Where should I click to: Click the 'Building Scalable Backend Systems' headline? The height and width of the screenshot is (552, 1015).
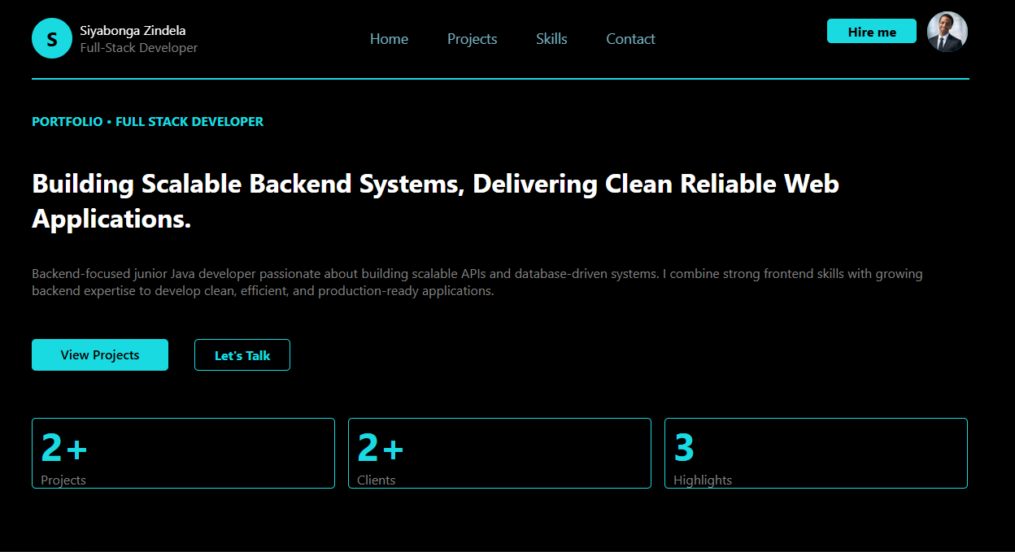coord(435,201)
